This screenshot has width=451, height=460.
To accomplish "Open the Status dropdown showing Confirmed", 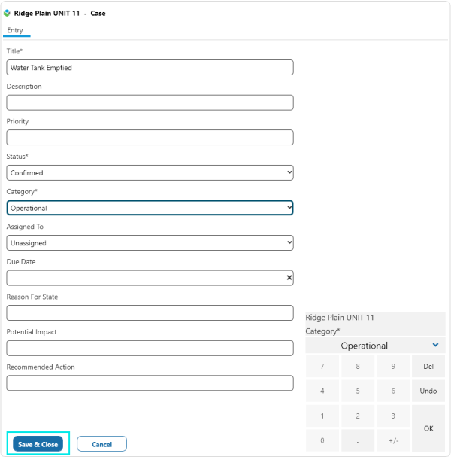I will 150,172.
